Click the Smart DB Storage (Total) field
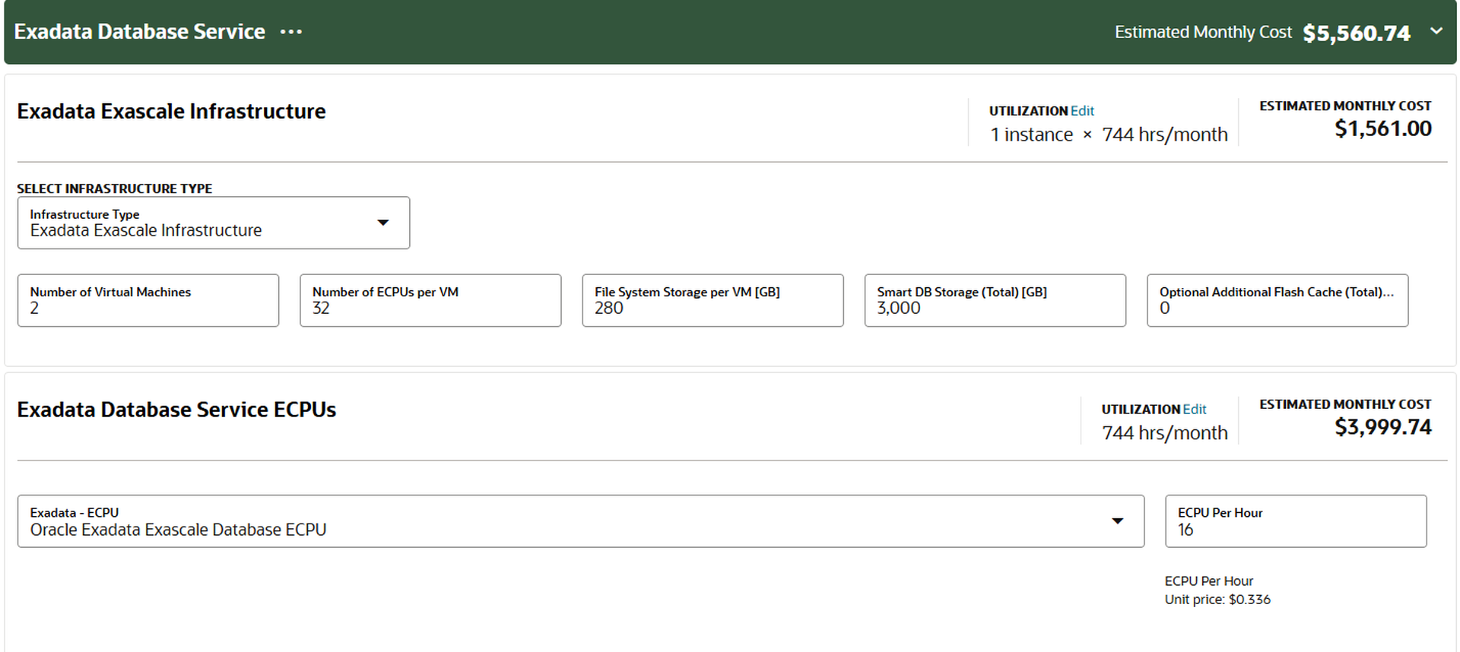Screen dimensions: 1460x652 click(x=995, y=301)
